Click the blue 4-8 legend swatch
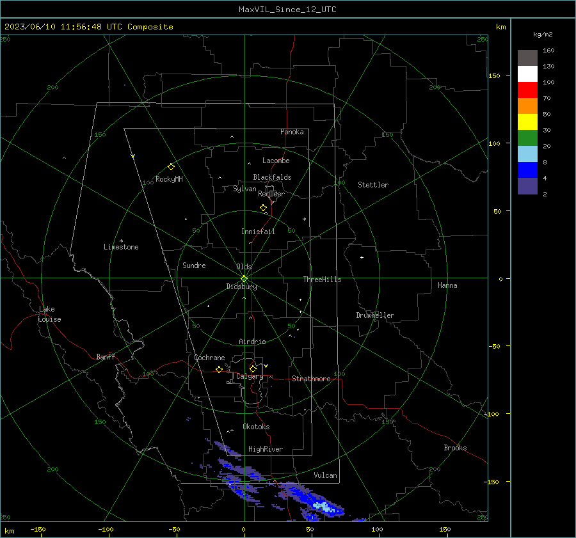Viewport: 576px width, 538px height. click(x=527, y=170)
